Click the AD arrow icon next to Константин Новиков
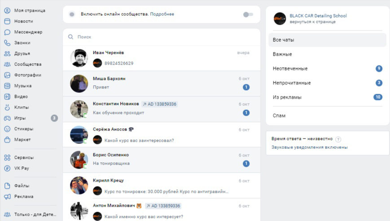 pyautogui.click(x=145, y=104)
